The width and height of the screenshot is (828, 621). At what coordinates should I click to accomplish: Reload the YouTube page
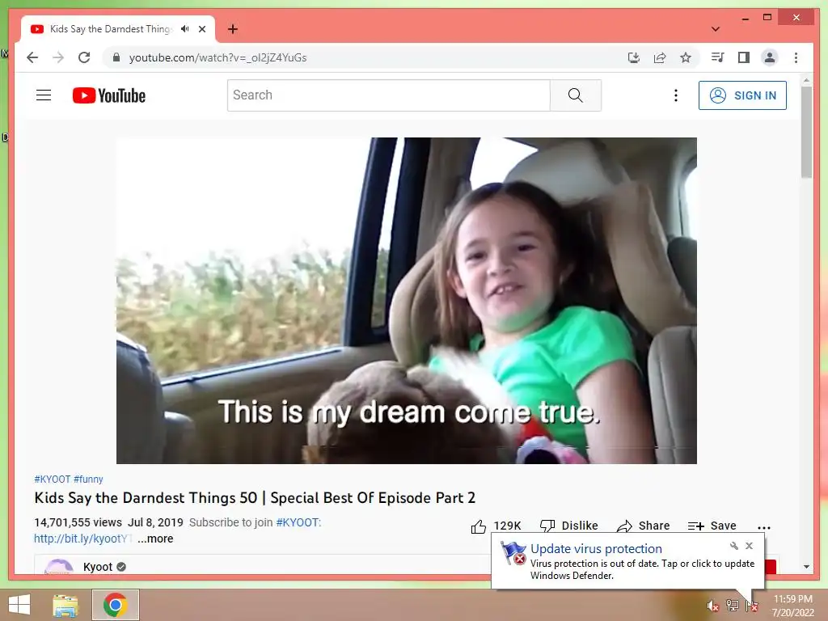[x=84, y=57]
